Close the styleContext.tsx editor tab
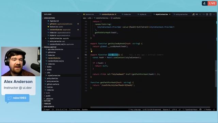 click(170, 14)
